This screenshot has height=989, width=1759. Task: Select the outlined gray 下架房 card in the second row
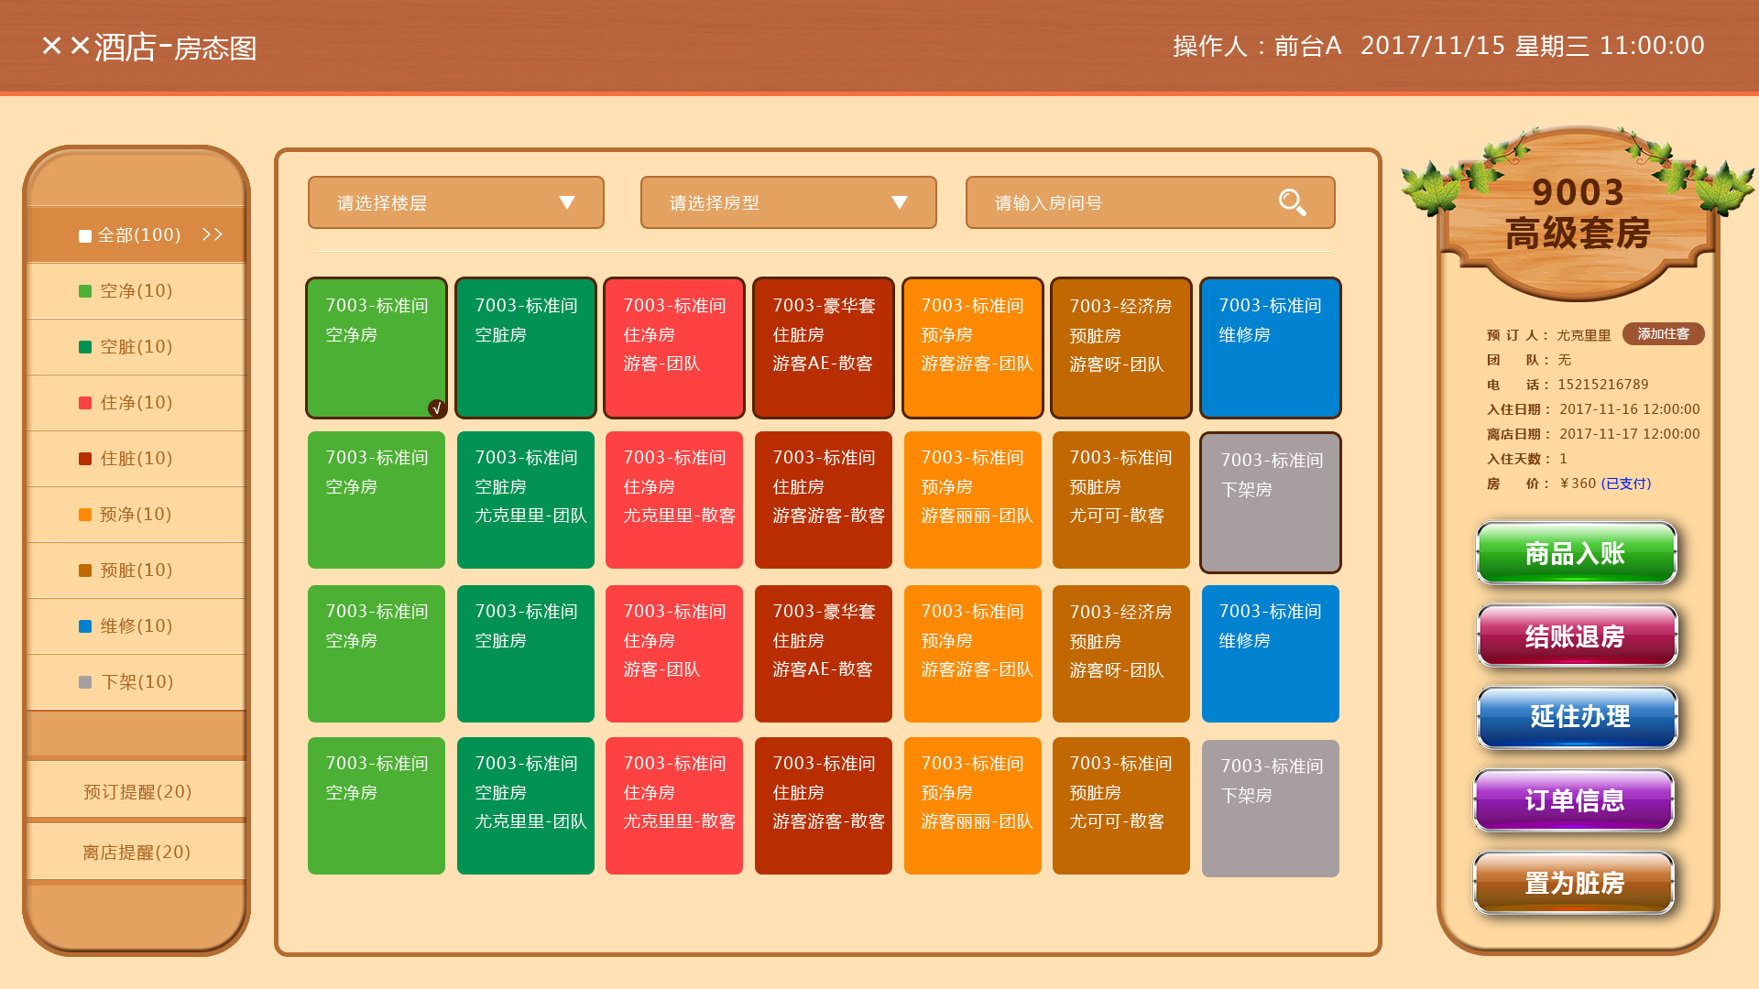pyautogui.click(x=1270, y=502)
